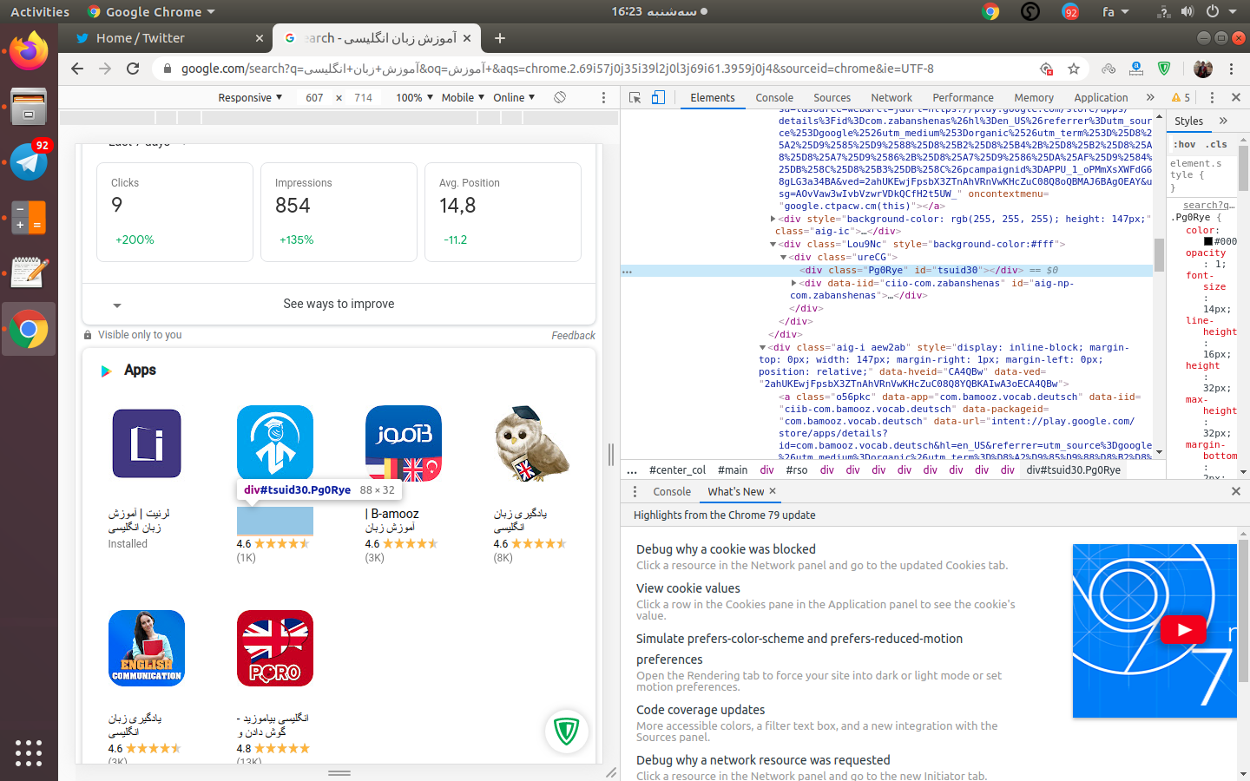
Task: Toggle the device toolbar icon in DevTools
Action: (x=658, y=97)
